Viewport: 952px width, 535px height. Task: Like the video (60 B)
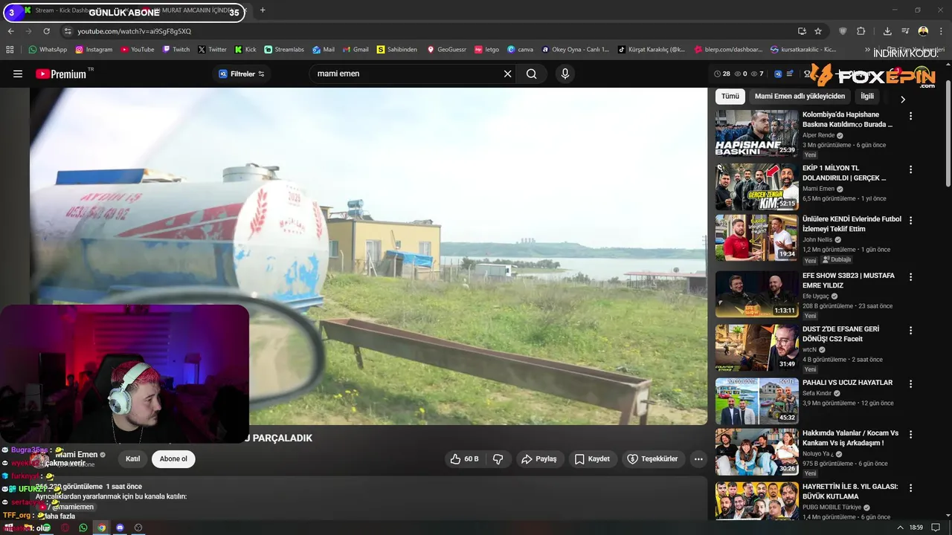click(464, 459)
